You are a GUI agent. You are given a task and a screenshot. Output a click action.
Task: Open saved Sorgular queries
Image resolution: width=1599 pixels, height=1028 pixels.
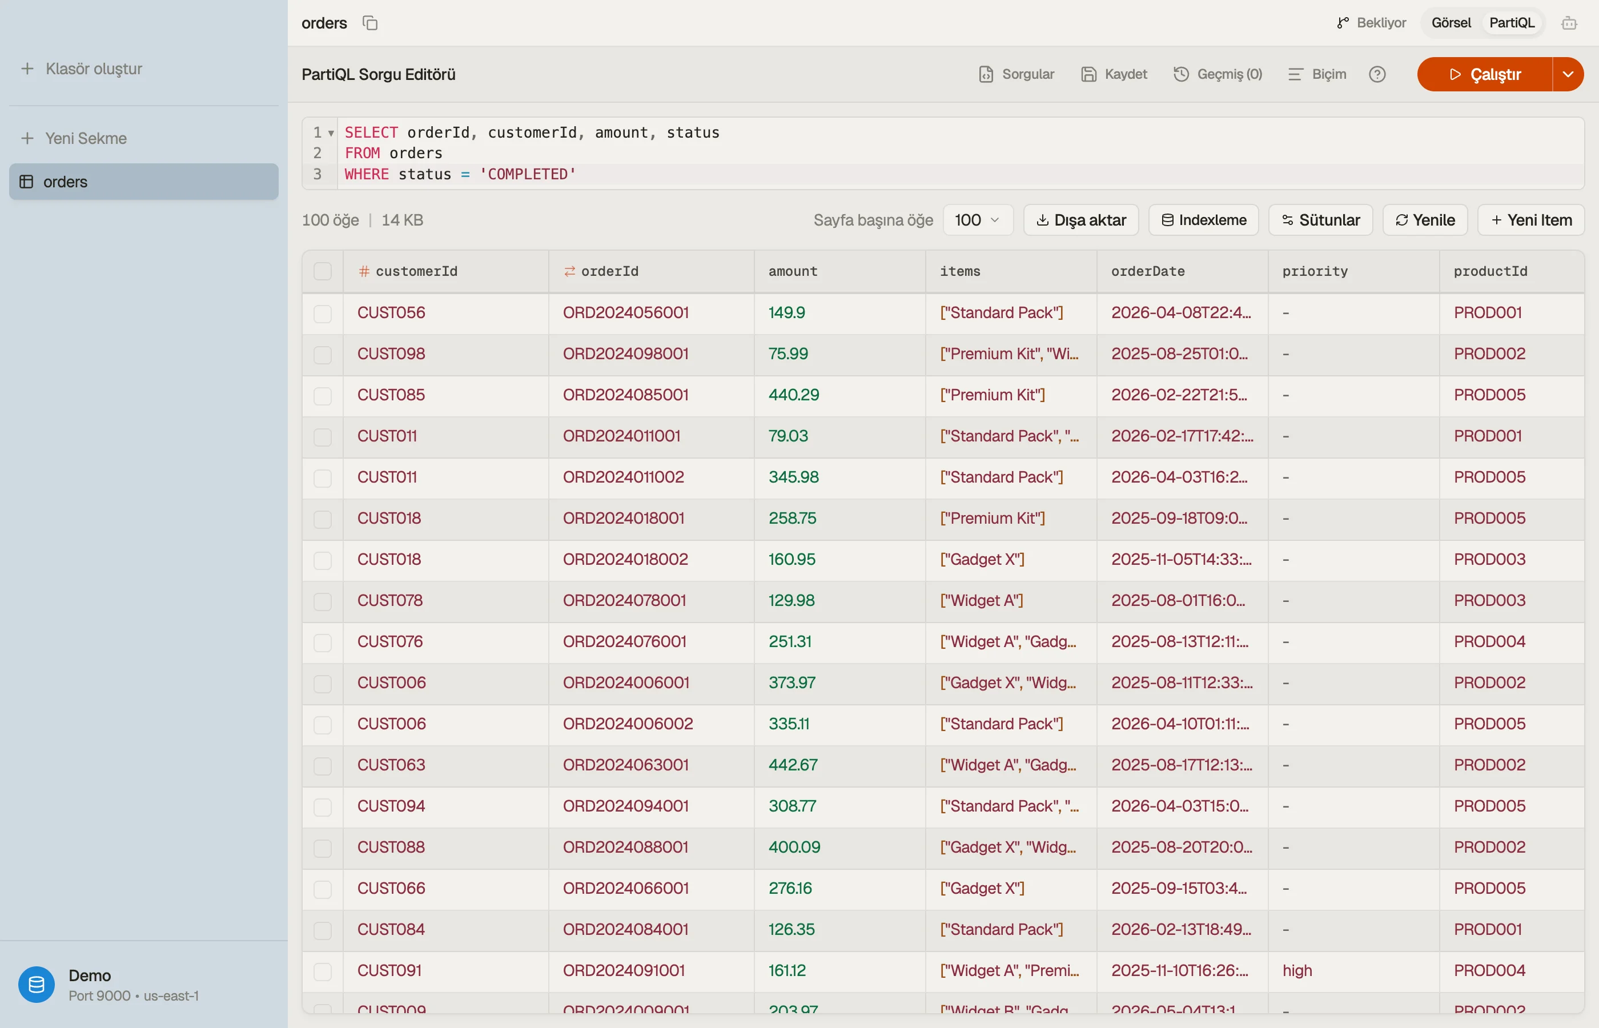(x=1016, y=74)
